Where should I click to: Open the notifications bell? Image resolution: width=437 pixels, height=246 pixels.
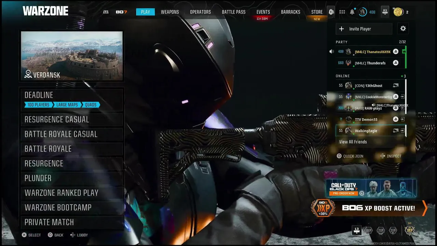(x=352, y=12)
